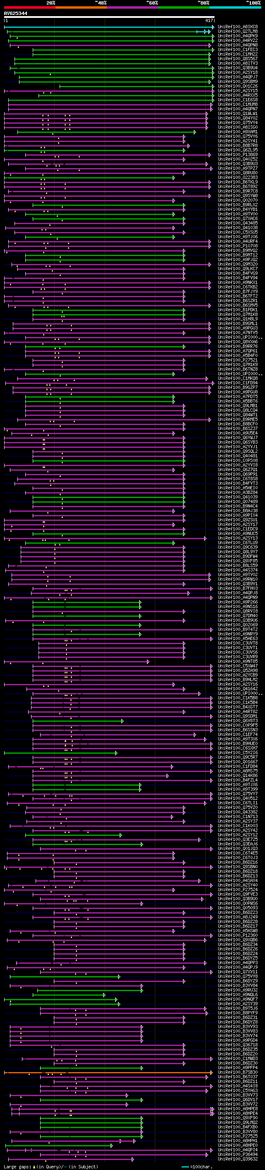
Task: Click the green ~80% identity legend segment
Action: click(184, 7)
